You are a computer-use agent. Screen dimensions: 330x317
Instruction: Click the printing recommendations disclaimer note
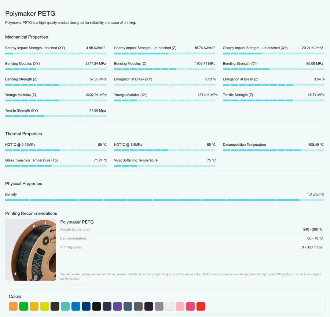[191, 276]
